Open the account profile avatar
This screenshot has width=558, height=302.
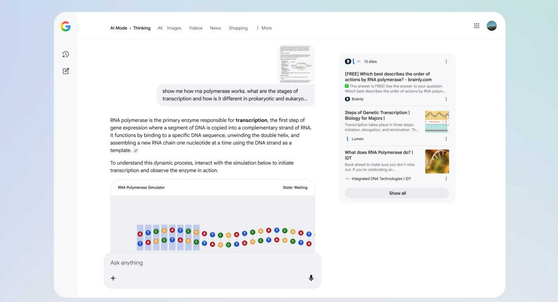491,26
